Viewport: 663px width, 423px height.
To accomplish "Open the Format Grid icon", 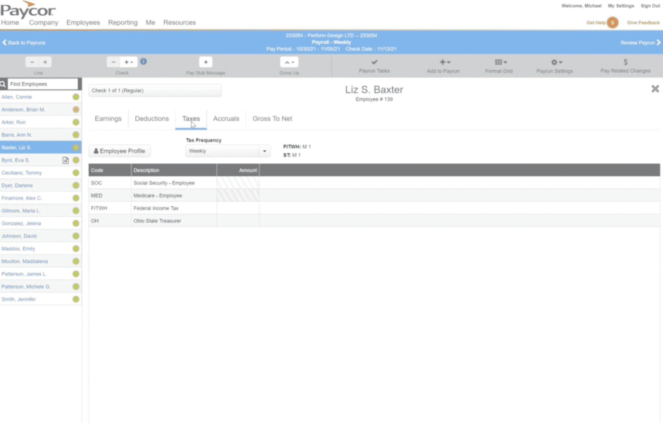I will click(499, 62).
